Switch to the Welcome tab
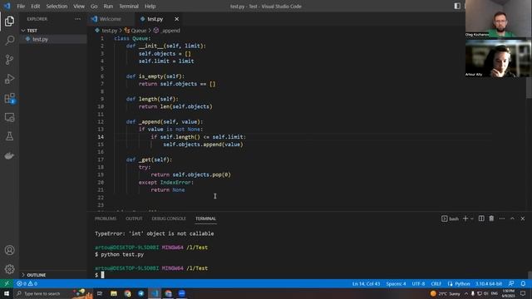The width and height of the screenshot is (532, 299). (x=111, y=19)
